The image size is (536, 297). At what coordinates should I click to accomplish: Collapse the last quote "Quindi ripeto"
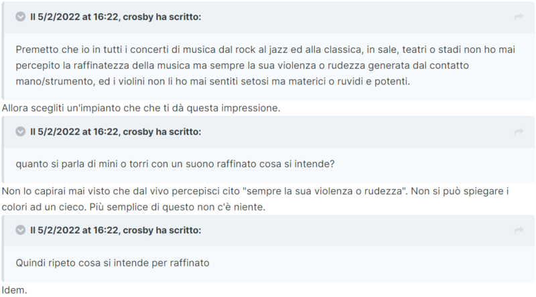click(21, 231)
